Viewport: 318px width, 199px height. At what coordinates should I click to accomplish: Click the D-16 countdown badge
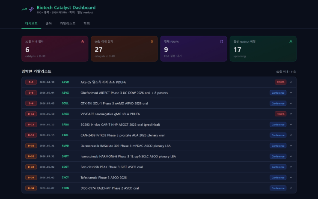pos(31,135)
